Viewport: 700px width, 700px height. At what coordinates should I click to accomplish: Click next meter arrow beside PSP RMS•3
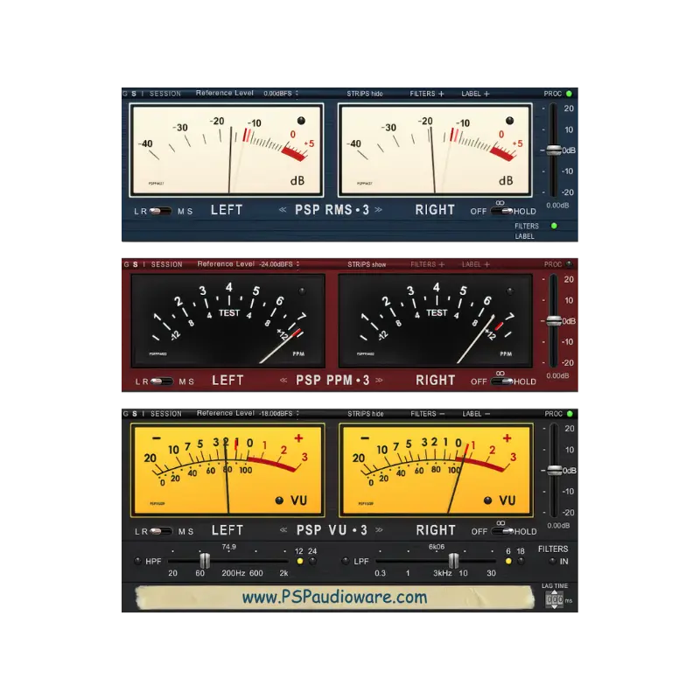(379, 209)
